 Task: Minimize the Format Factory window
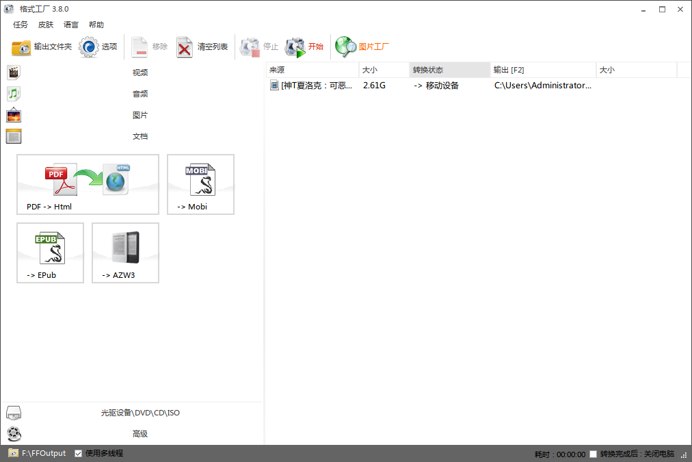point(643,10)
